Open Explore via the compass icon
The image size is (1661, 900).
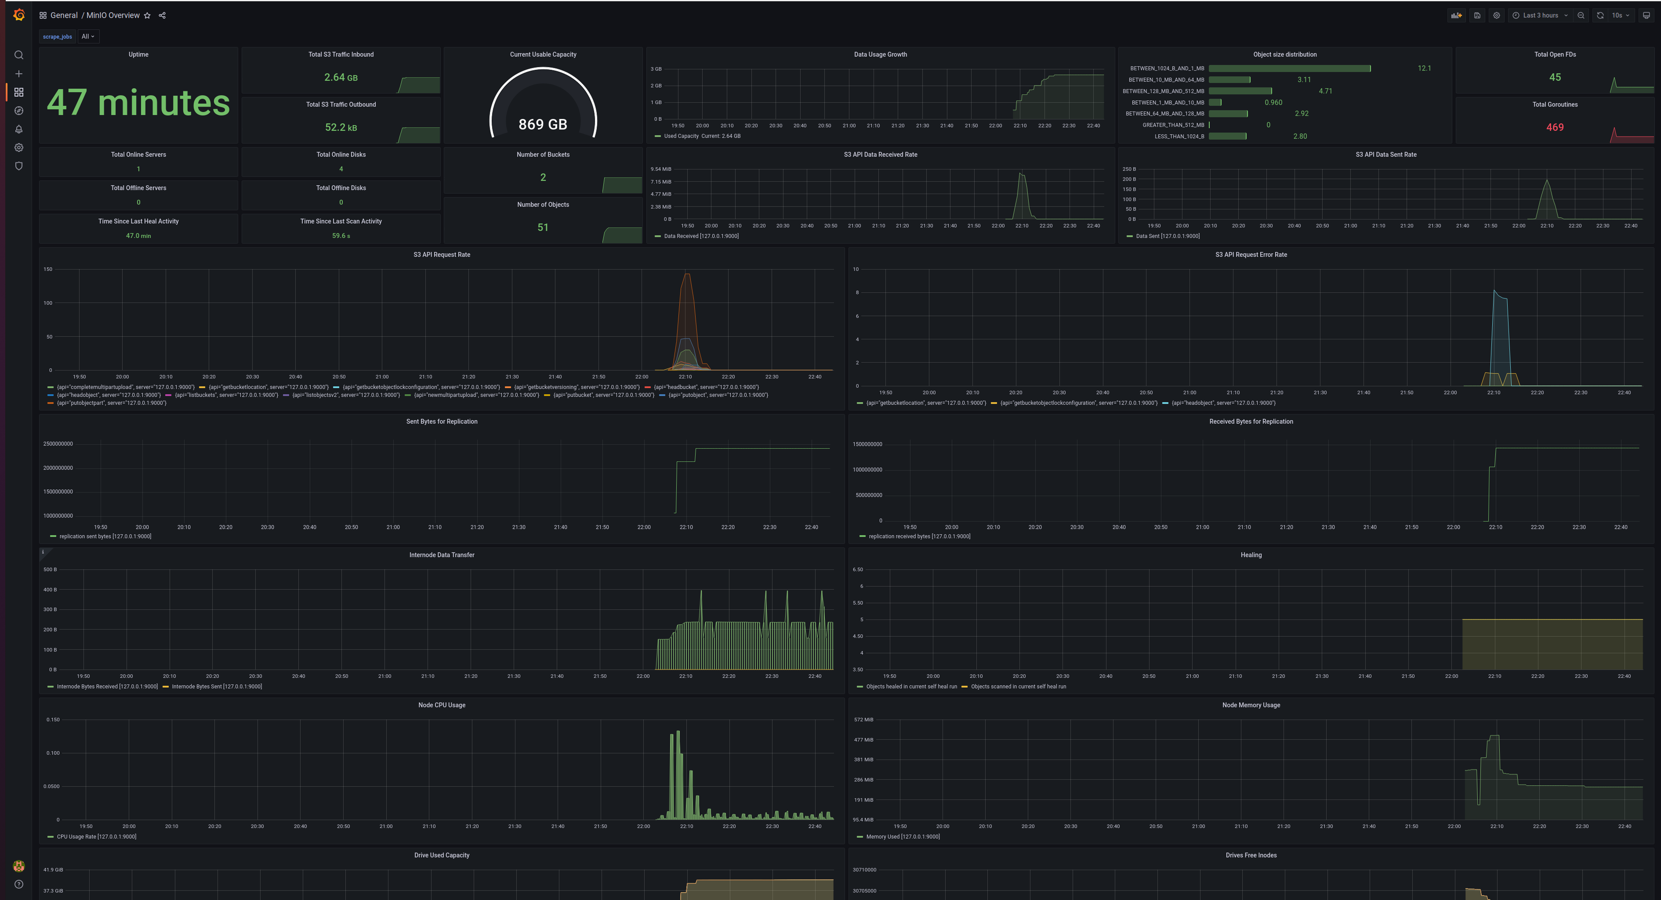[19, 110]
